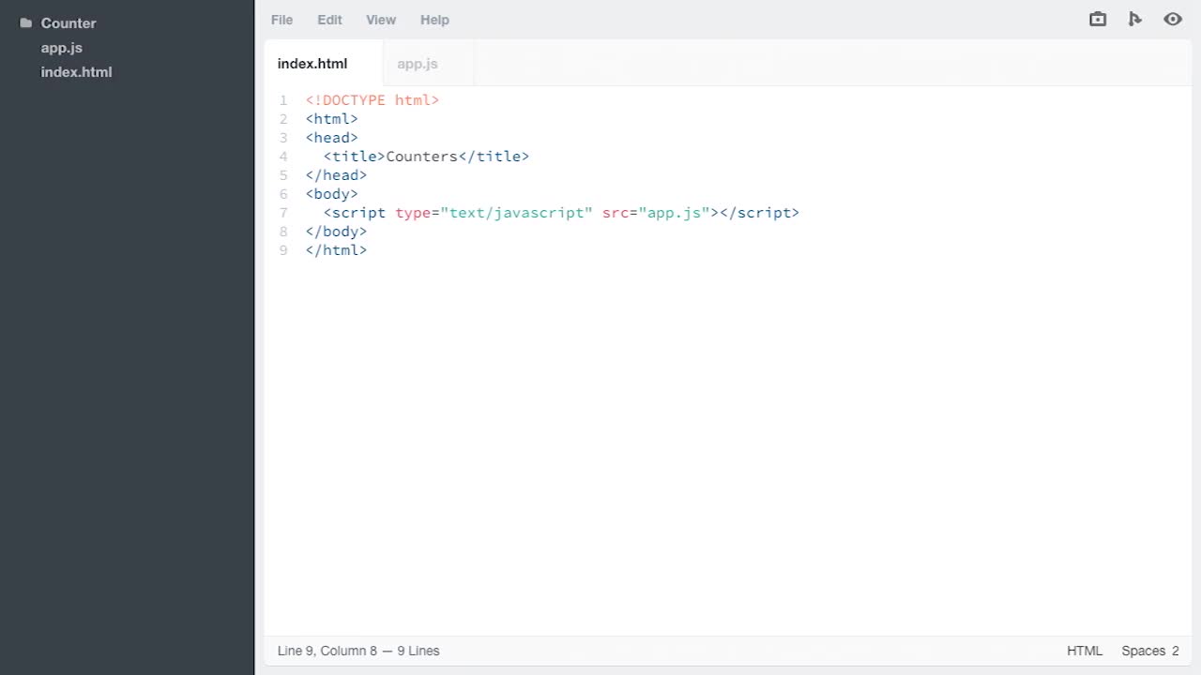Switch to the app.js tab
Screen dimensions: 1201x675
tap(418, 64)
